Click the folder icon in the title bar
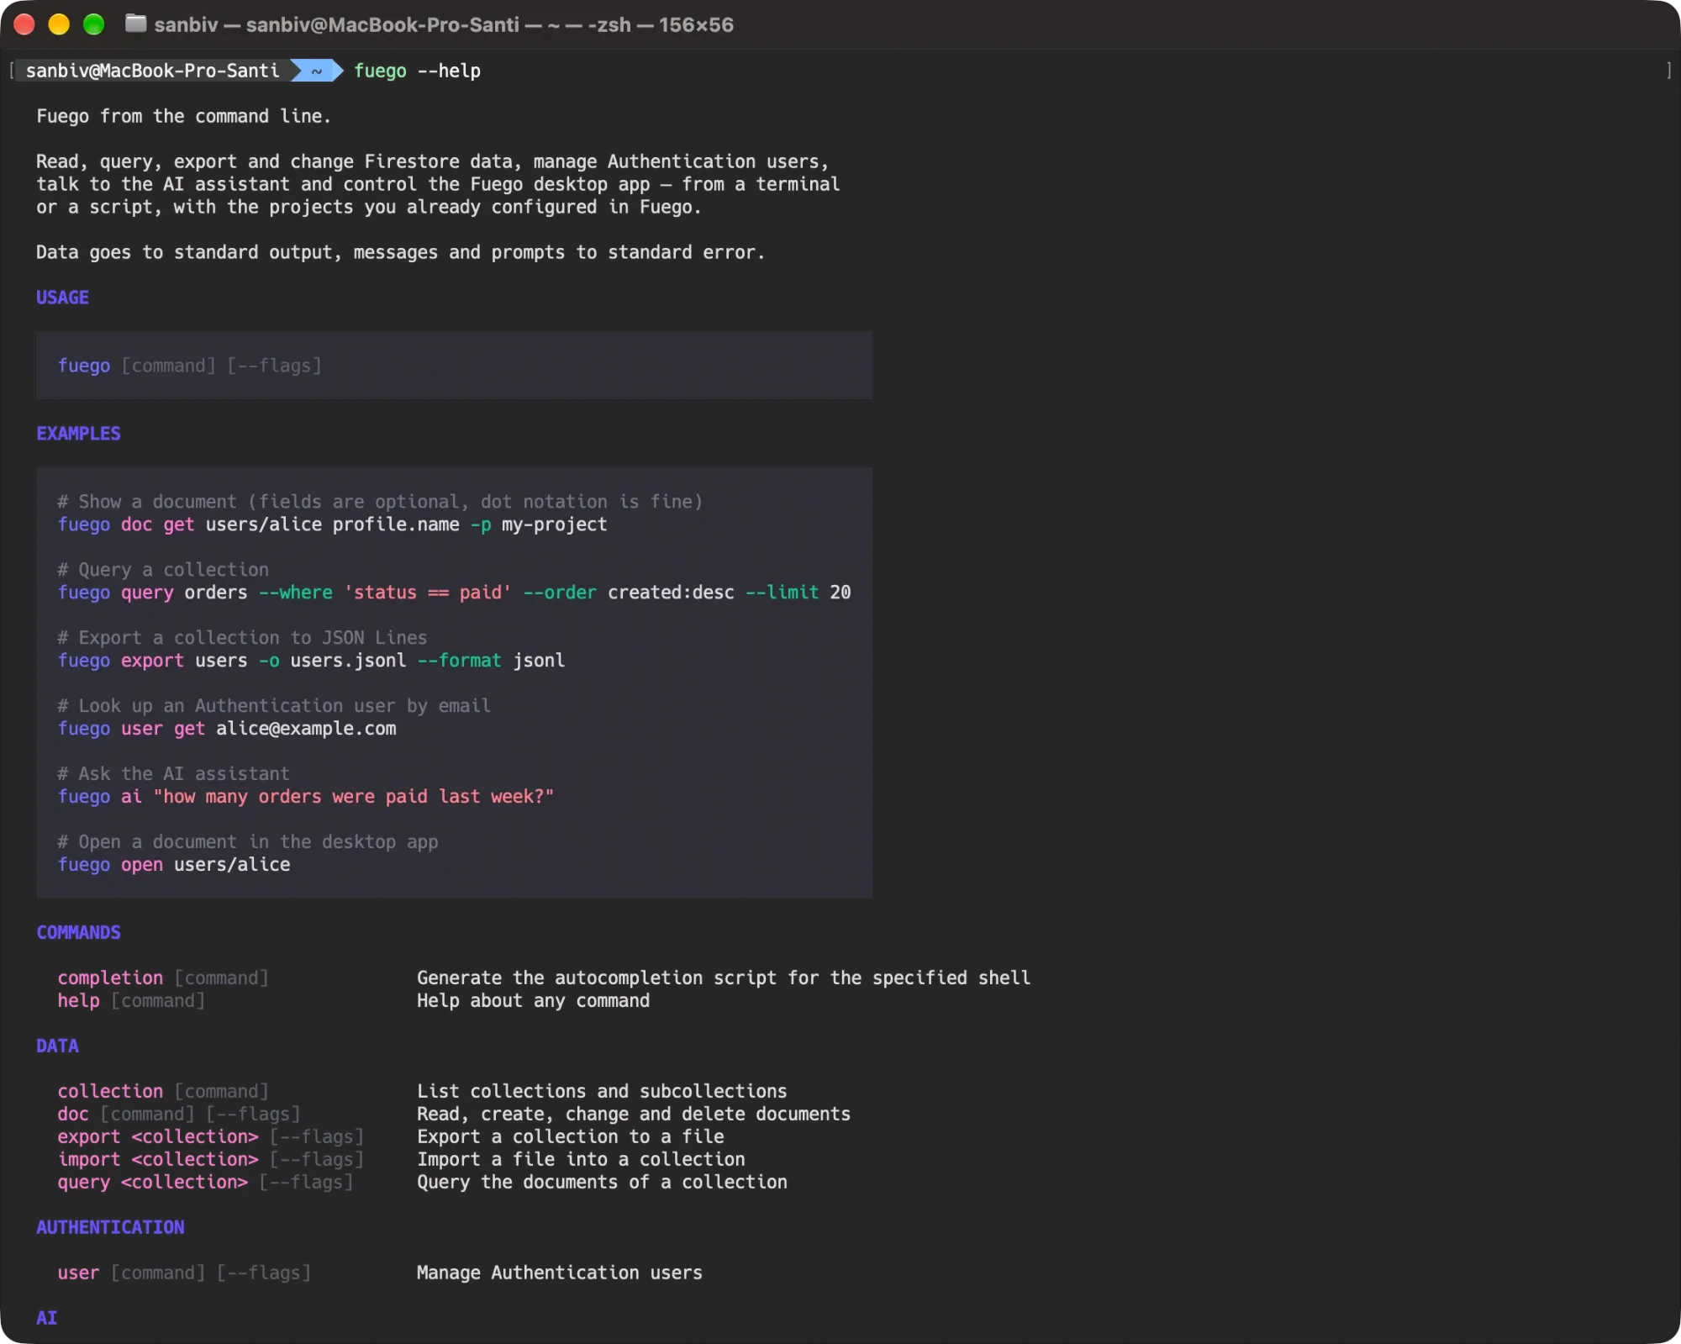This screenshot has width=1681, height=1344. click(135, 24)
